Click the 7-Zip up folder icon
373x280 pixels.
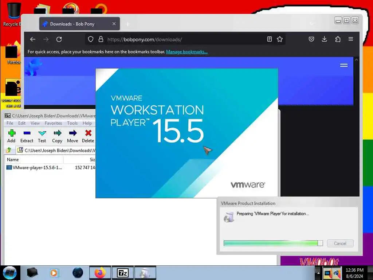pyautogui.click(x=9, y=150)
